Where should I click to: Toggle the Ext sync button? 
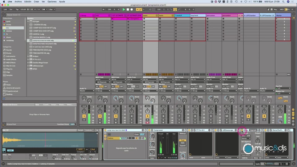11,9
